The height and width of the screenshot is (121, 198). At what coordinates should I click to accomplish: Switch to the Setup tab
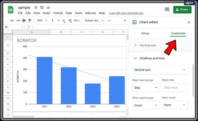pyautogui.click(x=145, y=33)
